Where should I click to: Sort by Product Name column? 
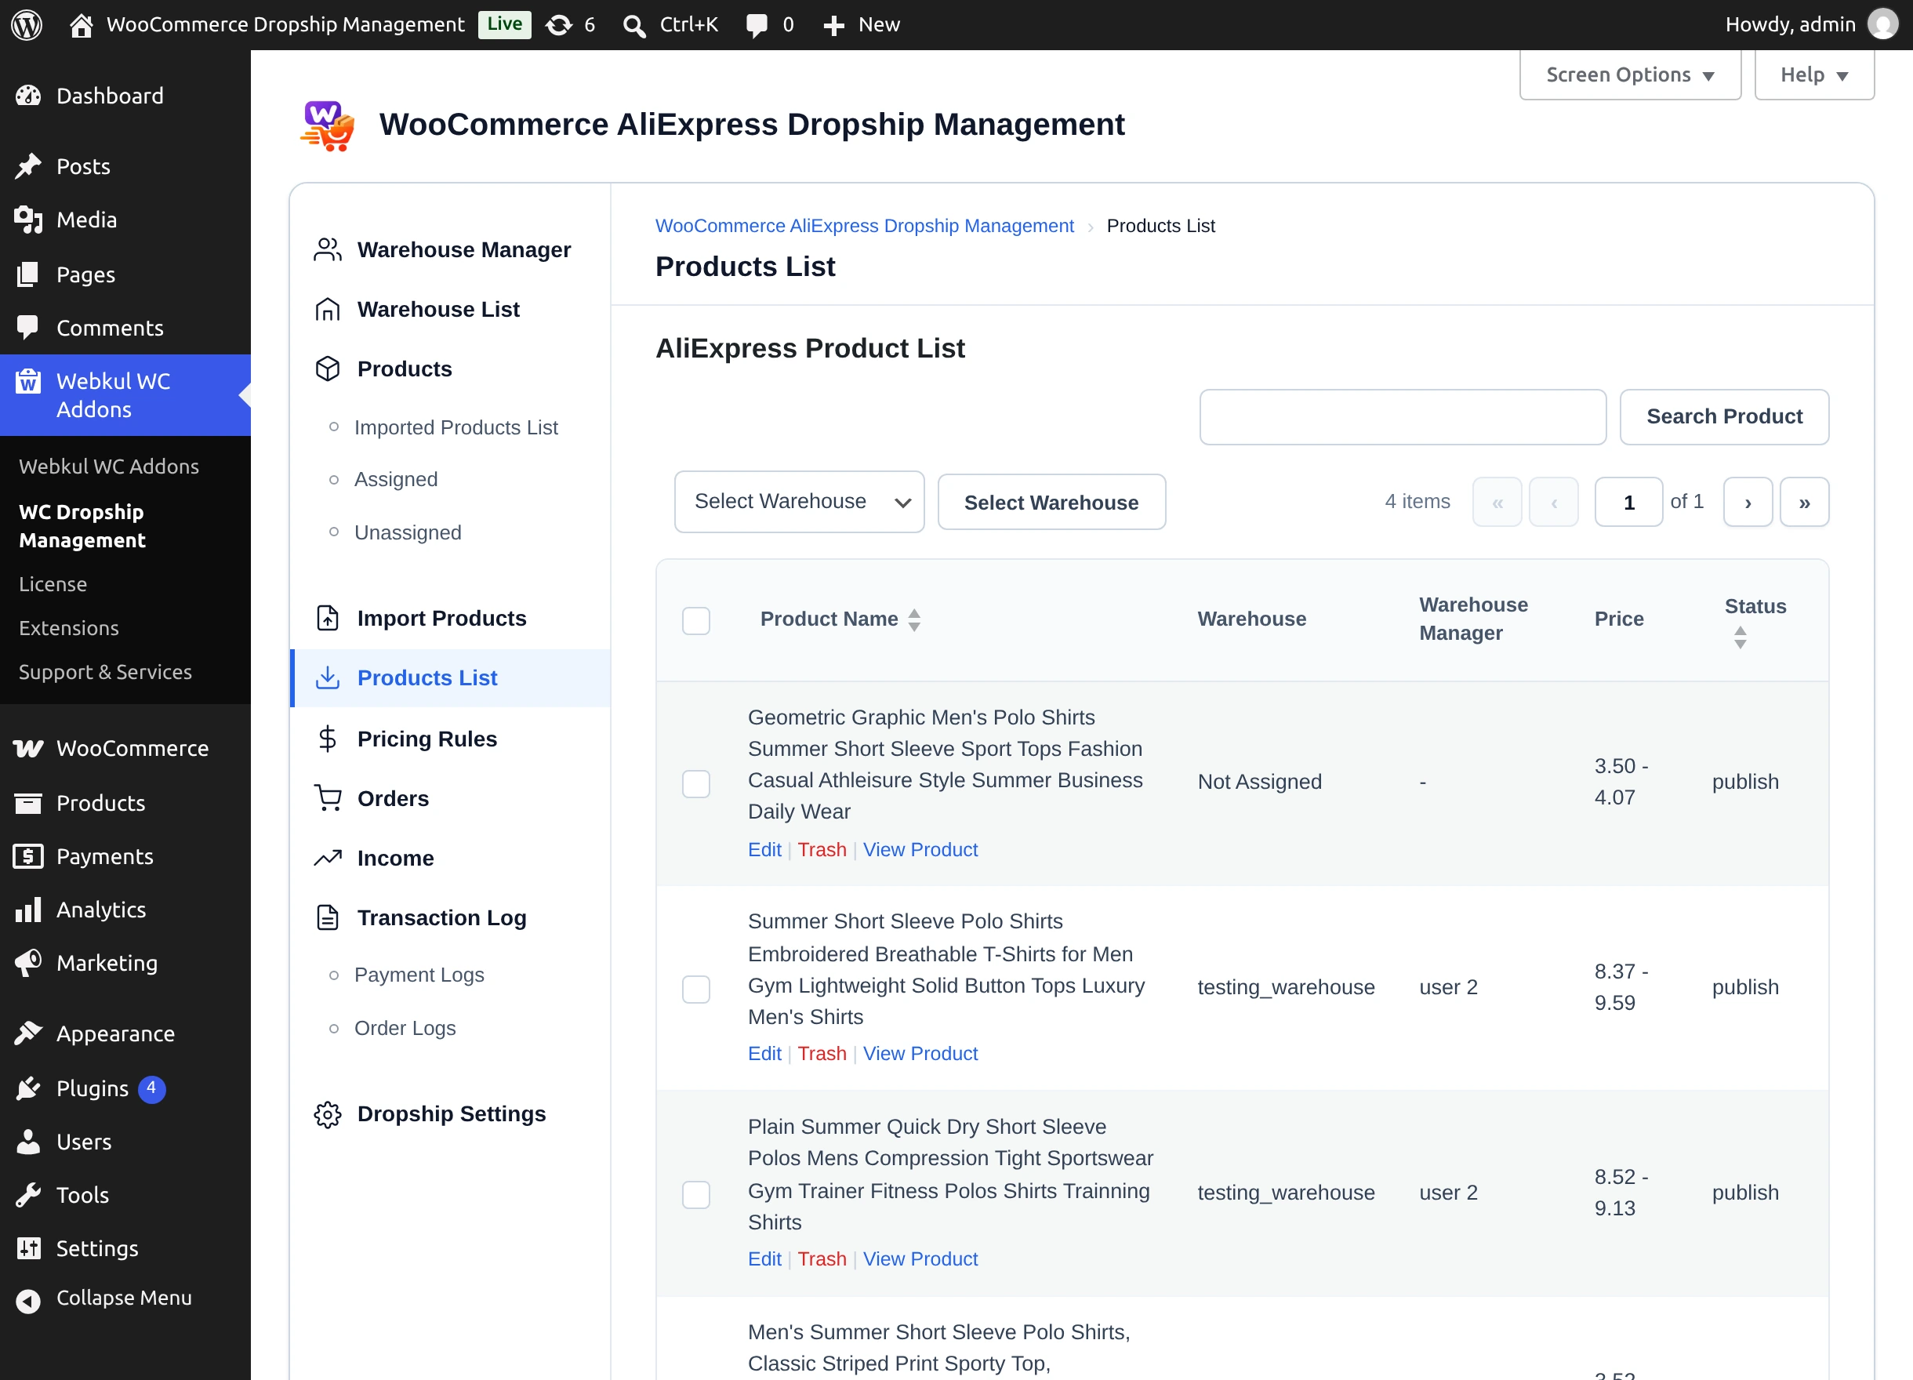pyautogui.click(x=840, y=619)
